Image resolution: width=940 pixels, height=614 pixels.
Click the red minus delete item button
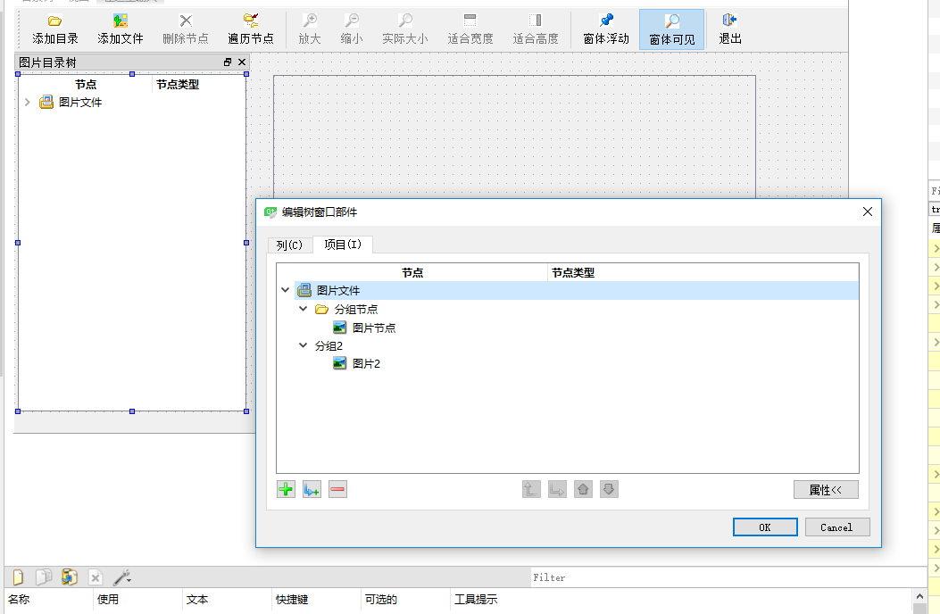pos(337,489)
